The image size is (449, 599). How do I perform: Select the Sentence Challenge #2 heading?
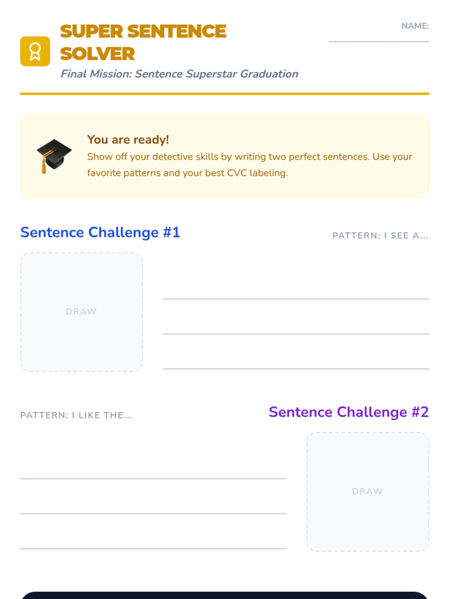(x=348, y=412)
